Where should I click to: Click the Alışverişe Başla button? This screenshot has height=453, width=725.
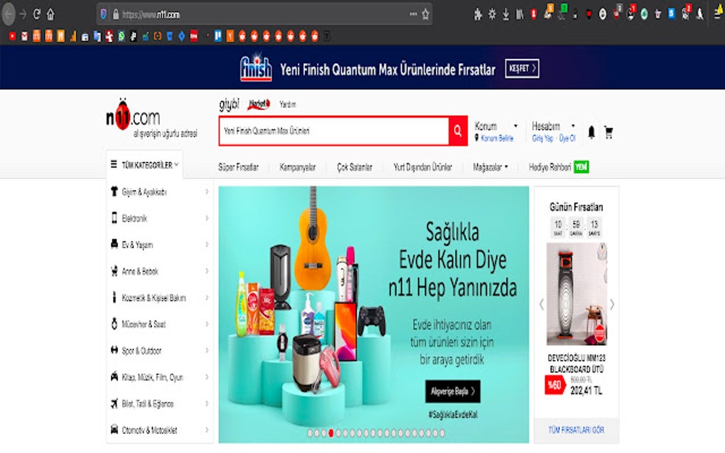[453, 391]
